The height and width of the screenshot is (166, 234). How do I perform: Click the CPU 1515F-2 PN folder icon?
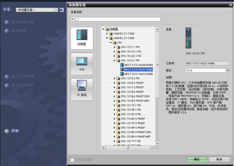[x=118, y=114]
